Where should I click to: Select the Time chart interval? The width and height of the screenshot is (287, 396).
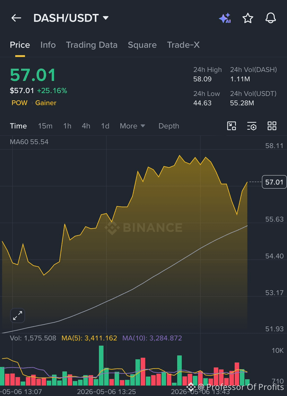point(18,126)
